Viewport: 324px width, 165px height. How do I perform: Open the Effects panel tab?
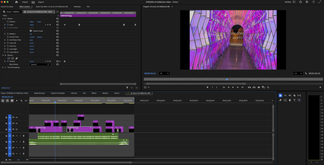coord(94,93)
